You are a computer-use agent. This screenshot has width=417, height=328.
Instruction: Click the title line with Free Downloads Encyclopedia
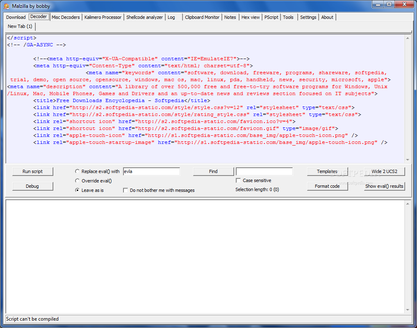coord(122,100)
